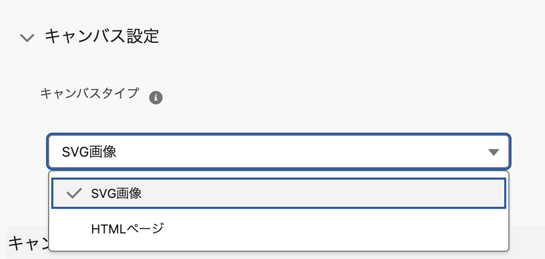The height and width of the screenshot is (259, 545).
Task: Open the キャンバスタイプ info tooltip icon
Action: click(x=156, y=98)
